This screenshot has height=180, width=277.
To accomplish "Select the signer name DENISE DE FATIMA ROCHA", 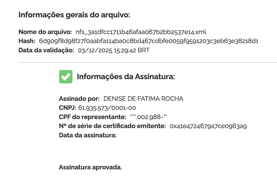I will pyautogui.click(x=143, y=98).
